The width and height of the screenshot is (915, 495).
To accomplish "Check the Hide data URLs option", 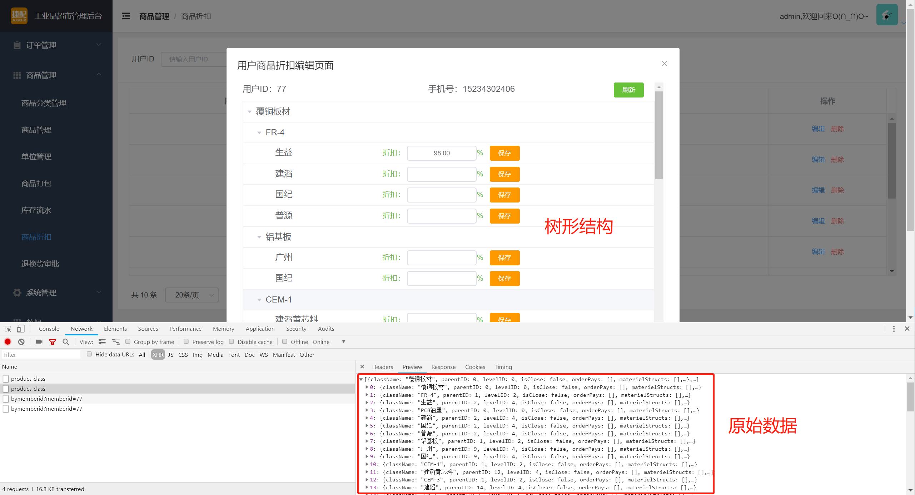I will (89, 354).
